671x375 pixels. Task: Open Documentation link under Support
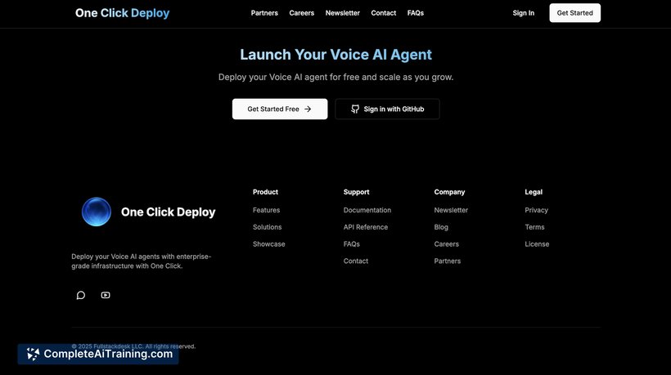pos(367,210)
